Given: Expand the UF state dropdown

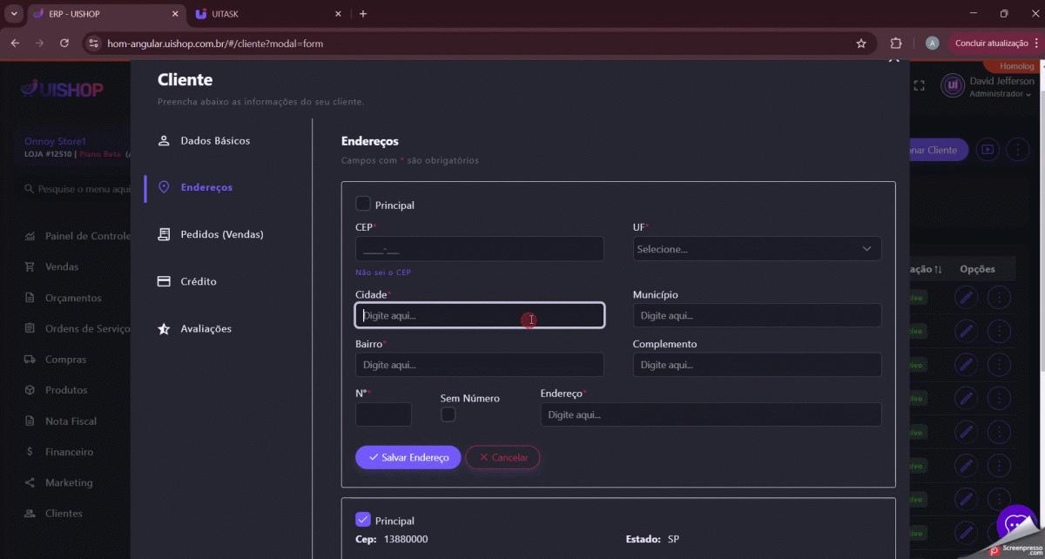Looking at the screenshot, I should [756, 249].
